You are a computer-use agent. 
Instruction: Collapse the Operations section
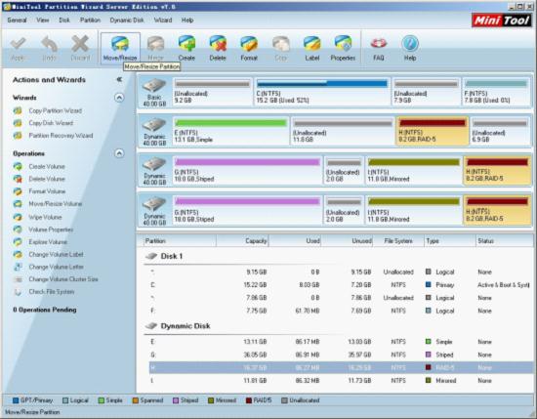tap(119, 153)
